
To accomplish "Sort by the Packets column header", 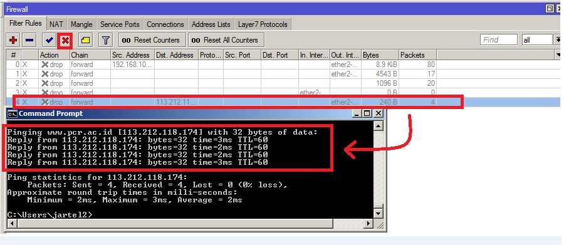I will pyautogui.click(x=417, y=55).
